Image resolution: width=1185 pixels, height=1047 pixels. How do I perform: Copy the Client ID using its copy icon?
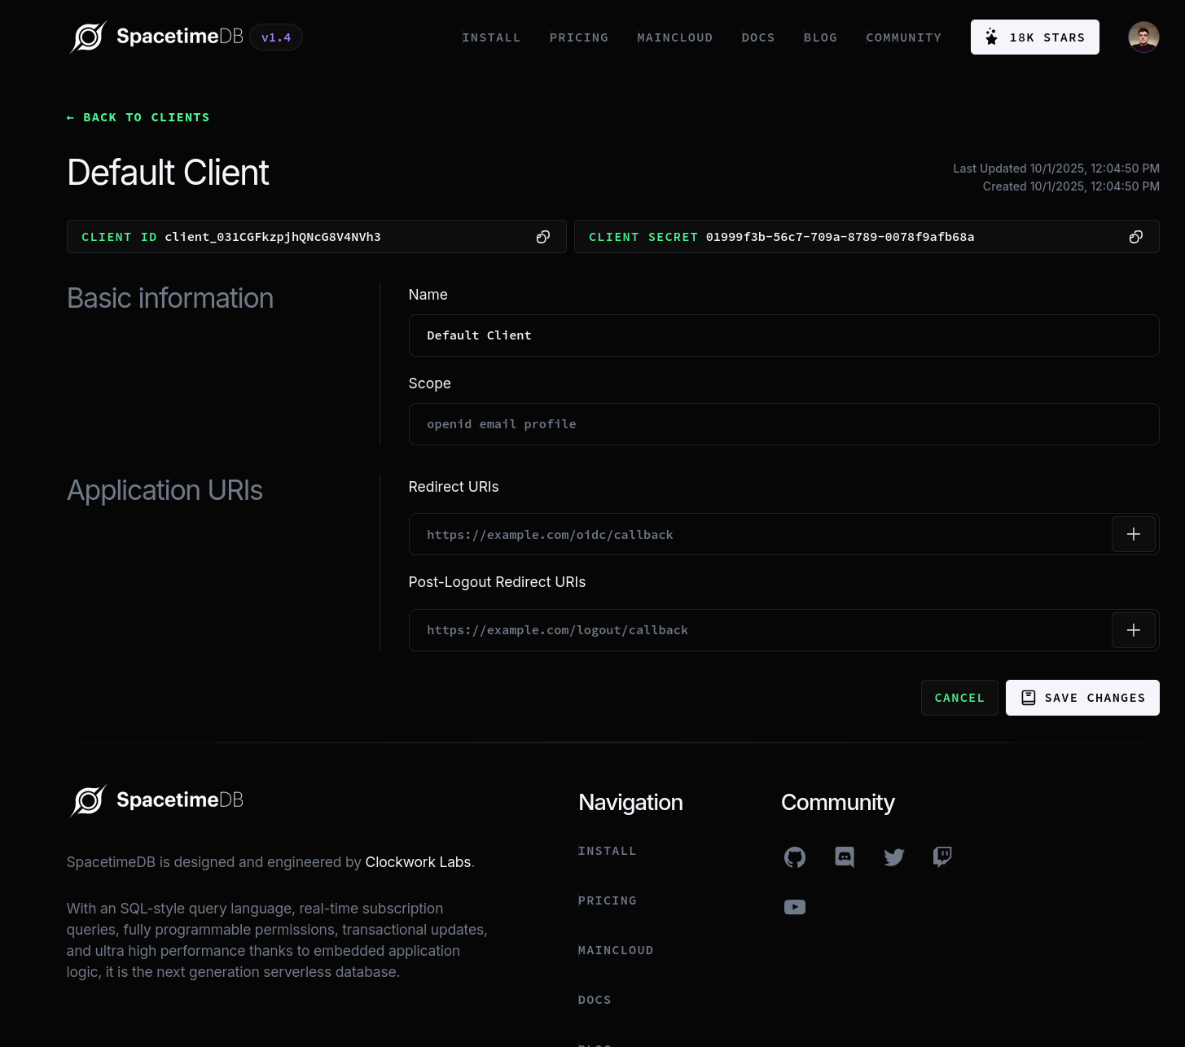click(x=542, y=236)
